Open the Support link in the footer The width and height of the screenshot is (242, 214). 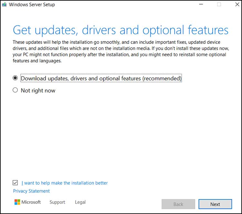[x=57, y=202]
